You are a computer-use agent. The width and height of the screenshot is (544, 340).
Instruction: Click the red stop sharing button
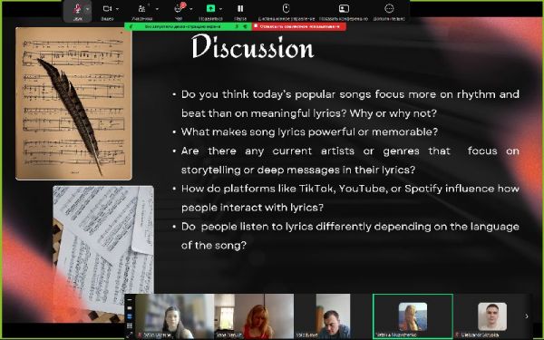click(x=299, y=26)
